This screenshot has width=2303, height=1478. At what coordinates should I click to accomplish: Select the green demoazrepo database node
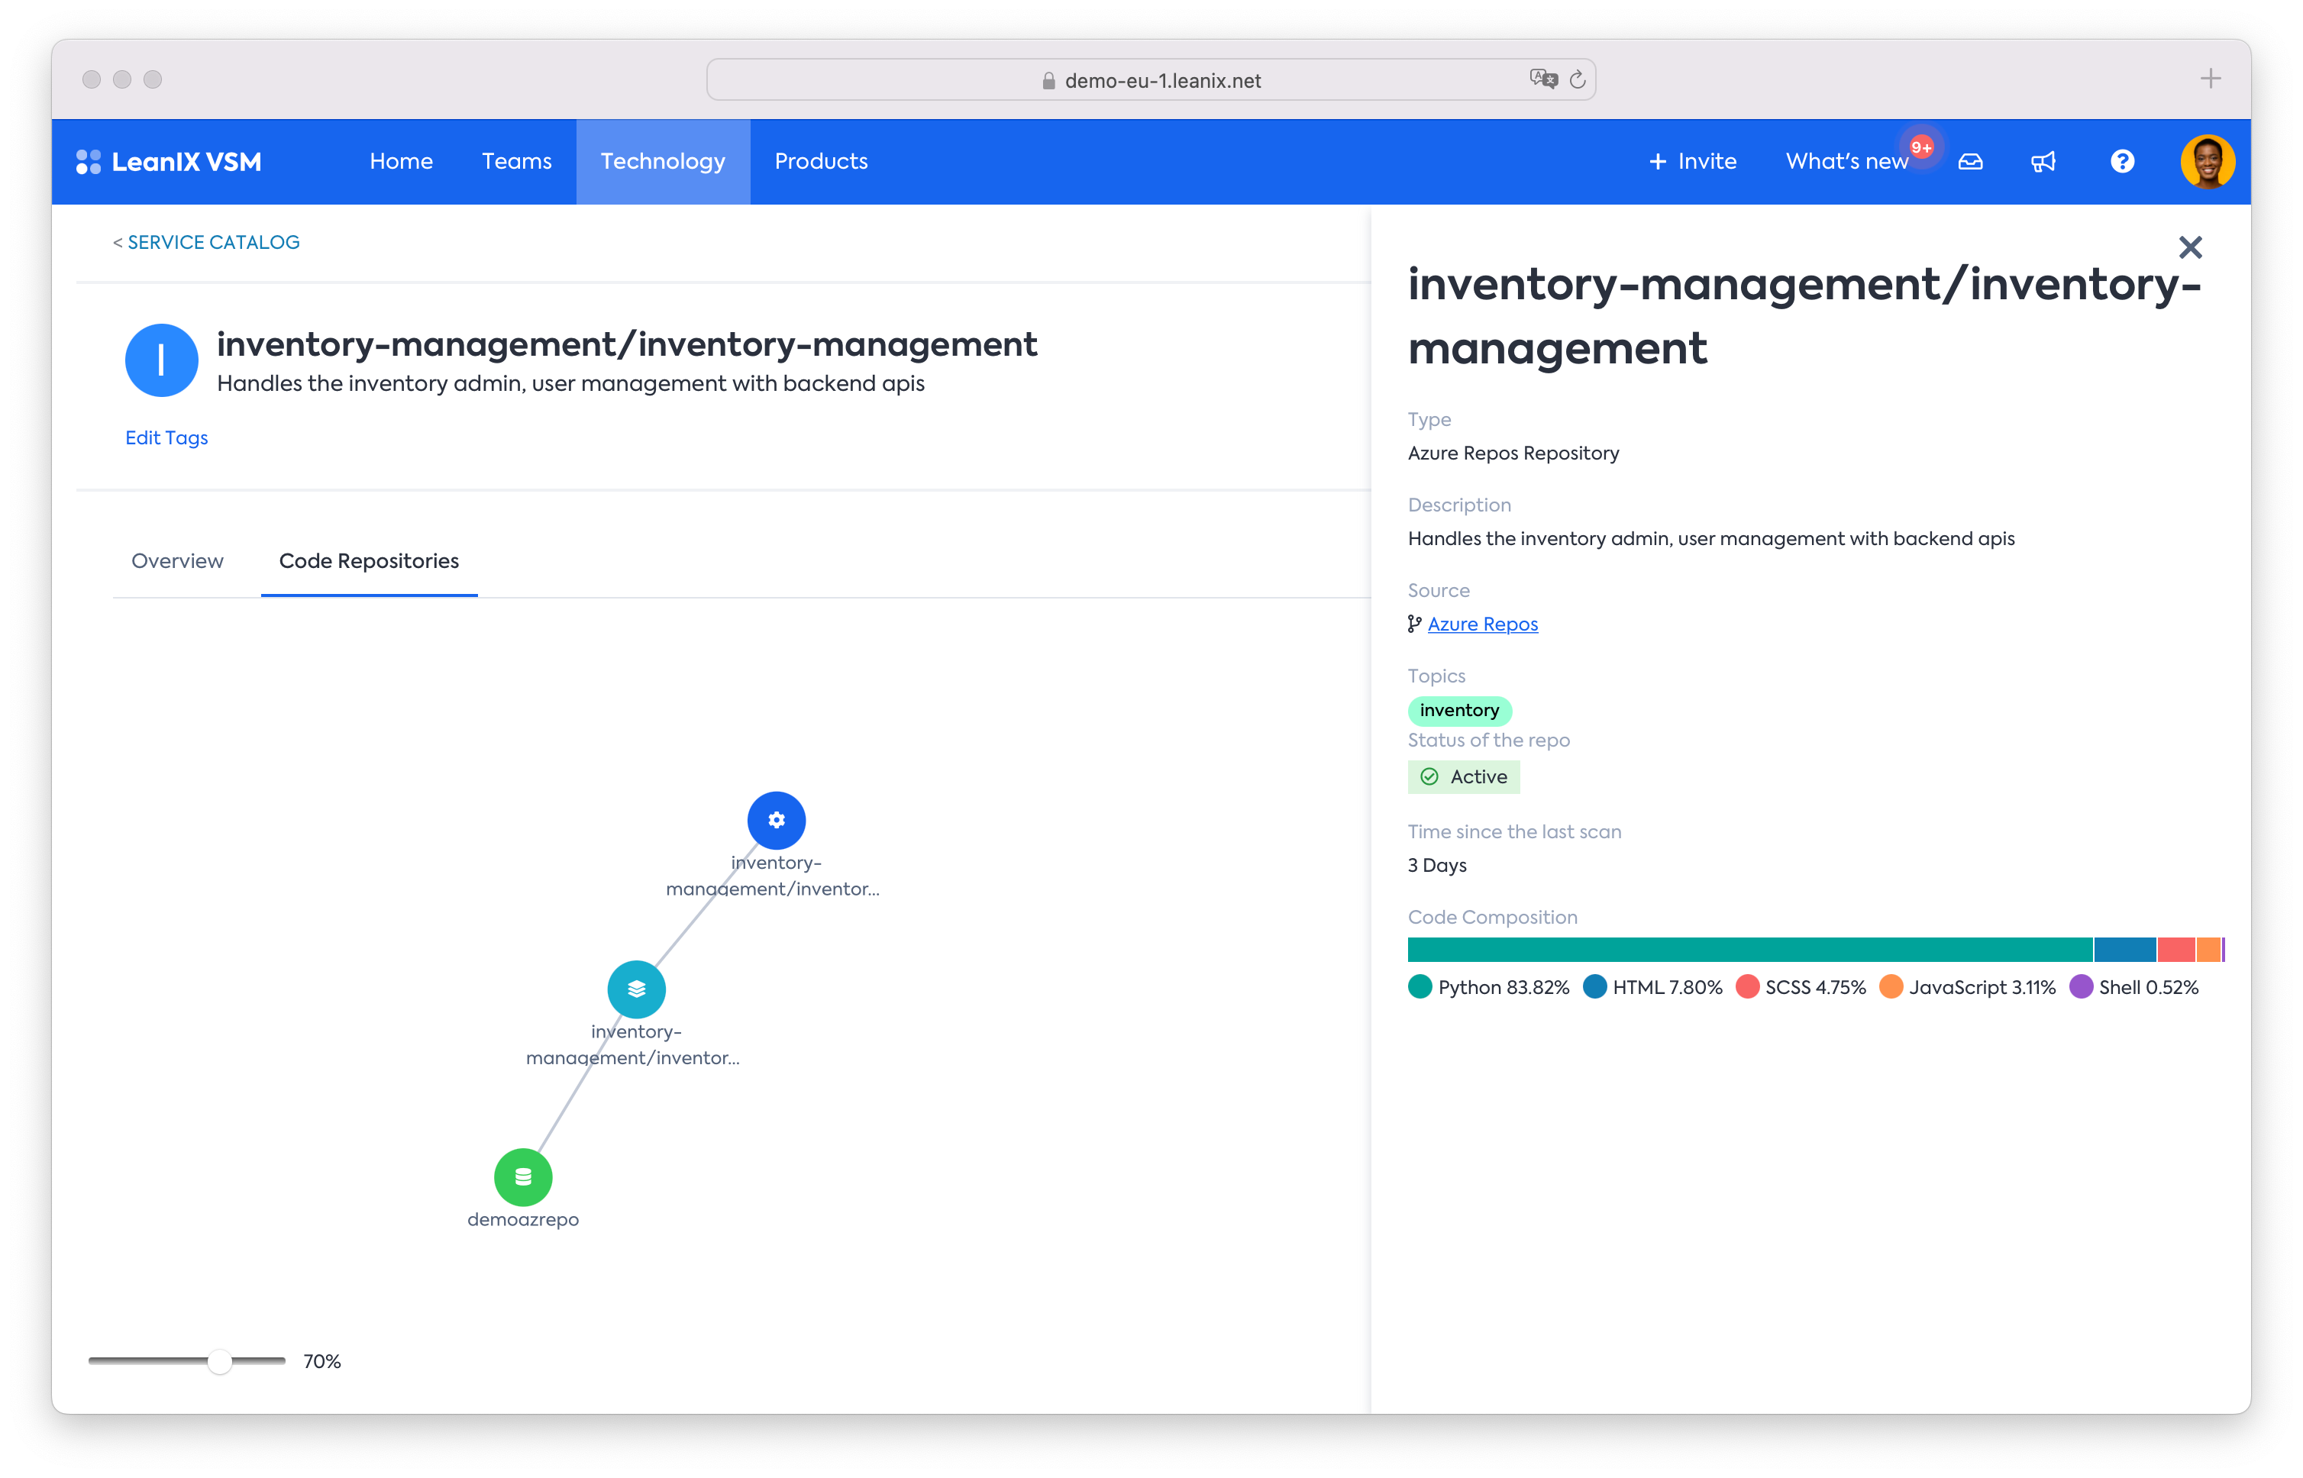click(x=522, y=1176)
